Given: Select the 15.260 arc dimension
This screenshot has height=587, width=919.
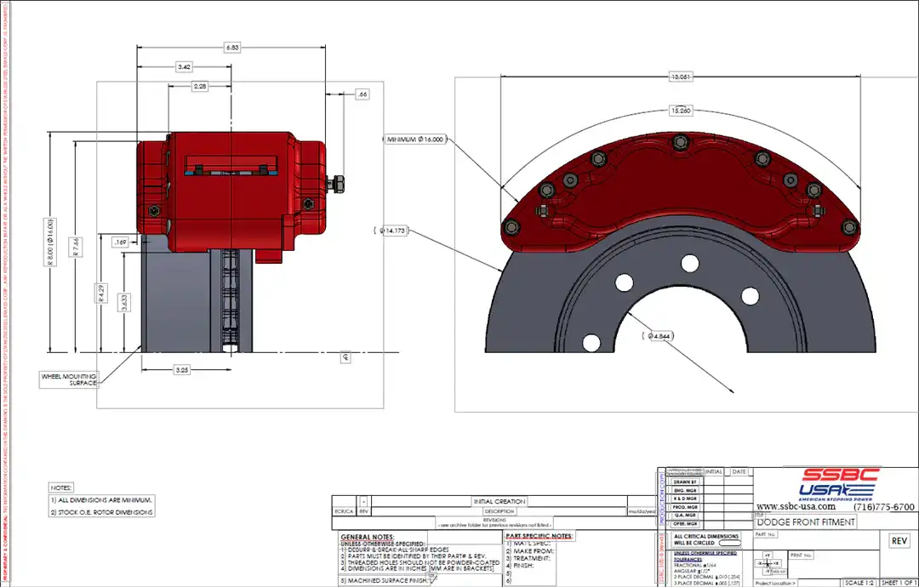Looking at the screenshot, I should 679,111.
